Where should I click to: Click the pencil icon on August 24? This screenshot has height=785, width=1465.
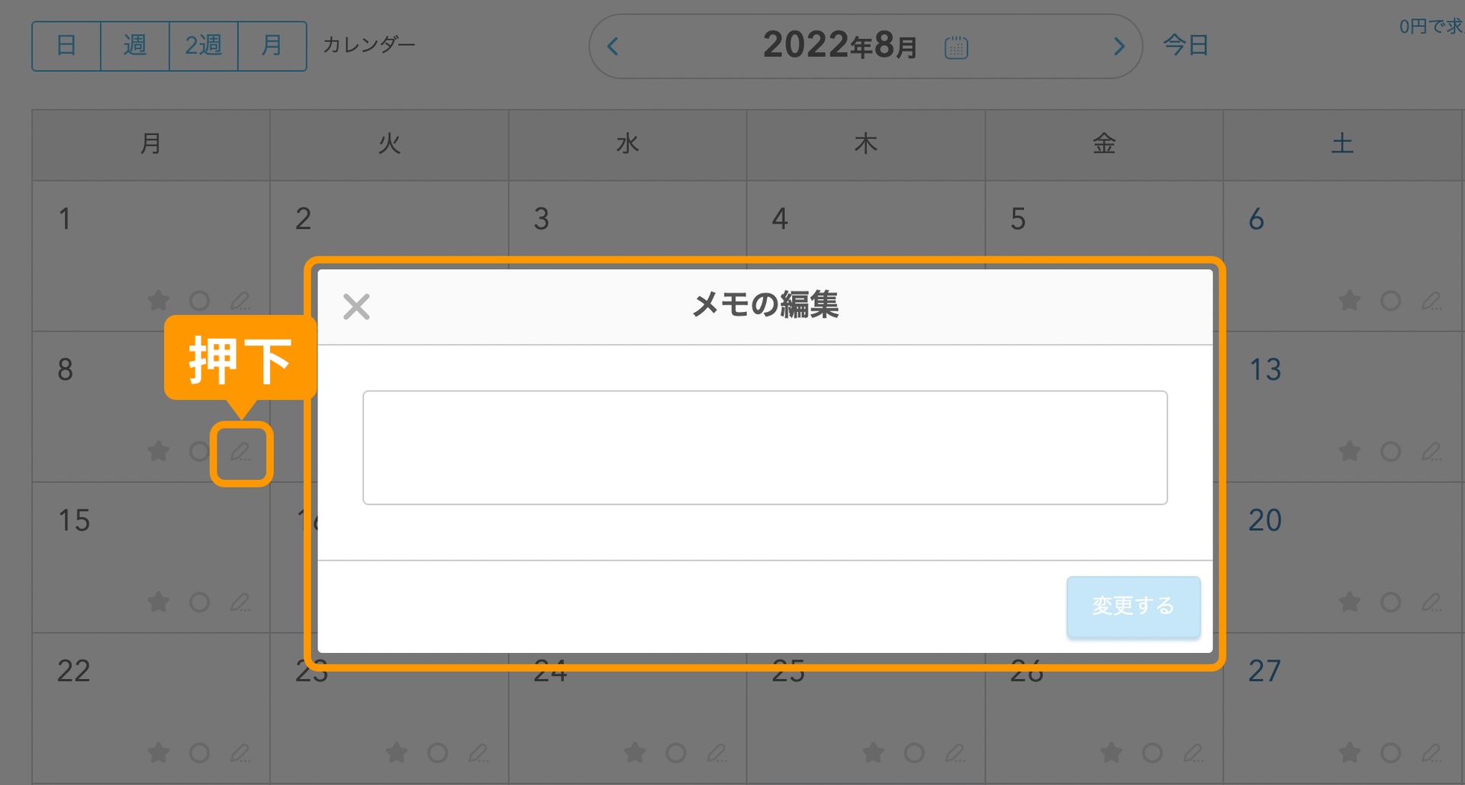(x=718, y=753)
